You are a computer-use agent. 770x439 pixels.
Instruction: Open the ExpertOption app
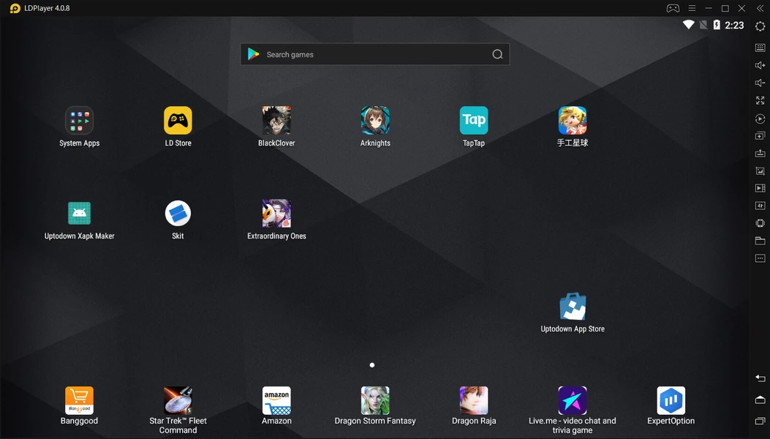coord(671,400)
